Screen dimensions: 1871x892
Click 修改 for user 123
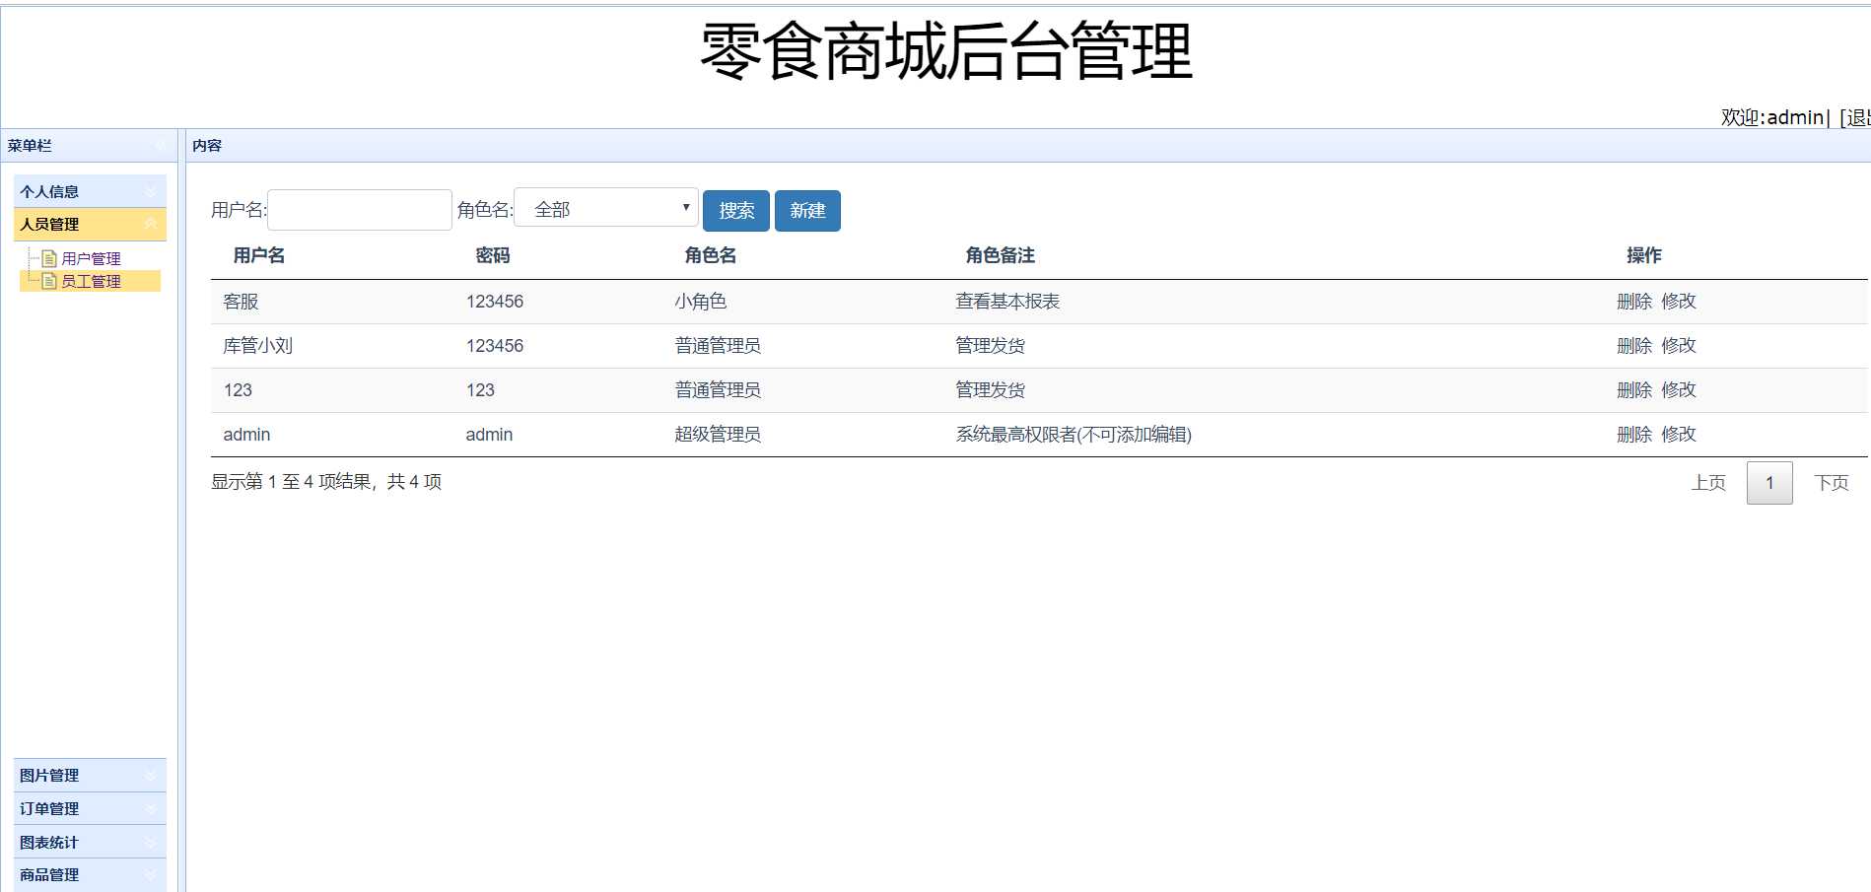(1679, 390)
